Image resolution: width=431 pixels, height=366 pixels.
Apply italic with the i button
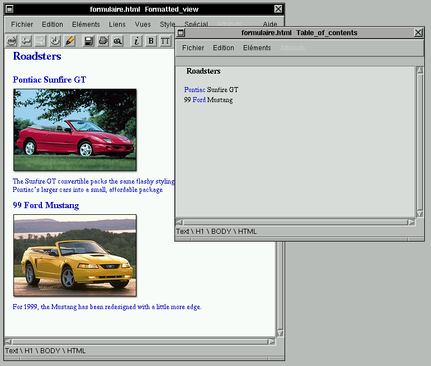click(x=136, y=41)
